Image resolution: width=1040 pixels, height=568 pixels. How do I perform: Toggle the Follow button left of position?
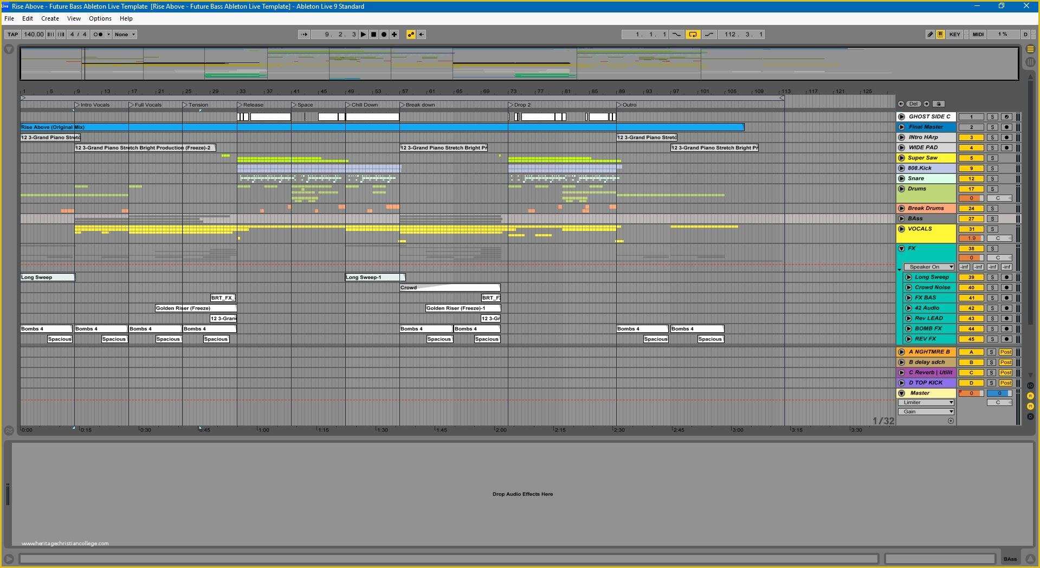pos(304,34)
